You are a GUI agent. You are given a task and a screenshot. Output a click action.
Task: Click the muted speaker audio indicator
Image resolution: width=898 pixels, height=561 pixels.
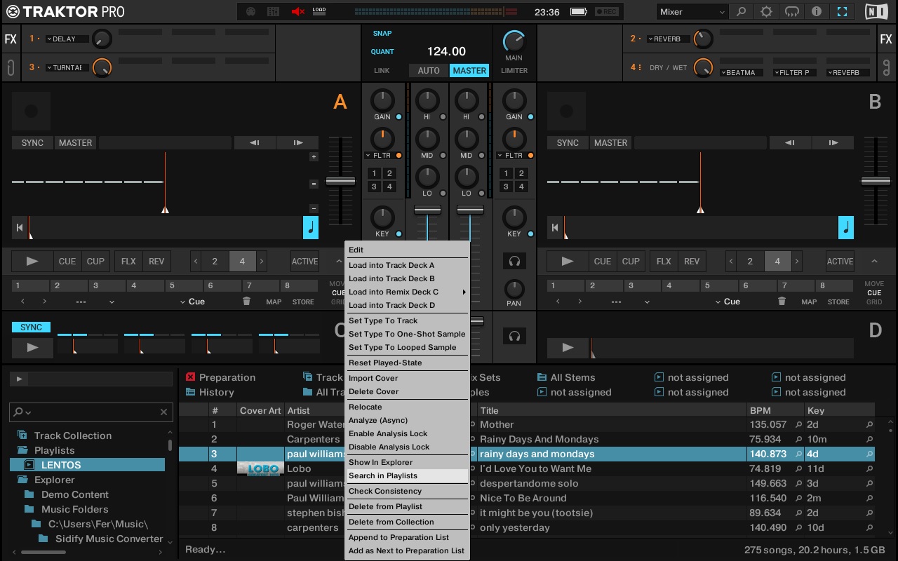coord(298,12)
